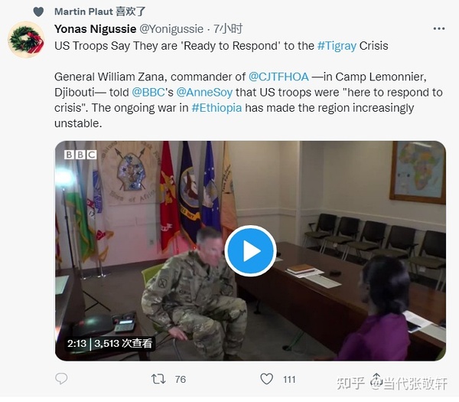Click the reply speech bubble icon
Screen dimensions: 459x402
[x=61, y=378]
